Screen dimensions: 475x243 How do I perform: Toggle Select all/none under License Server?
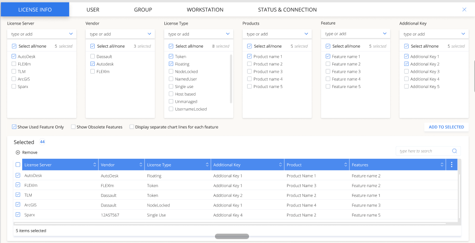pyautogui.click(x=14, y=46)
